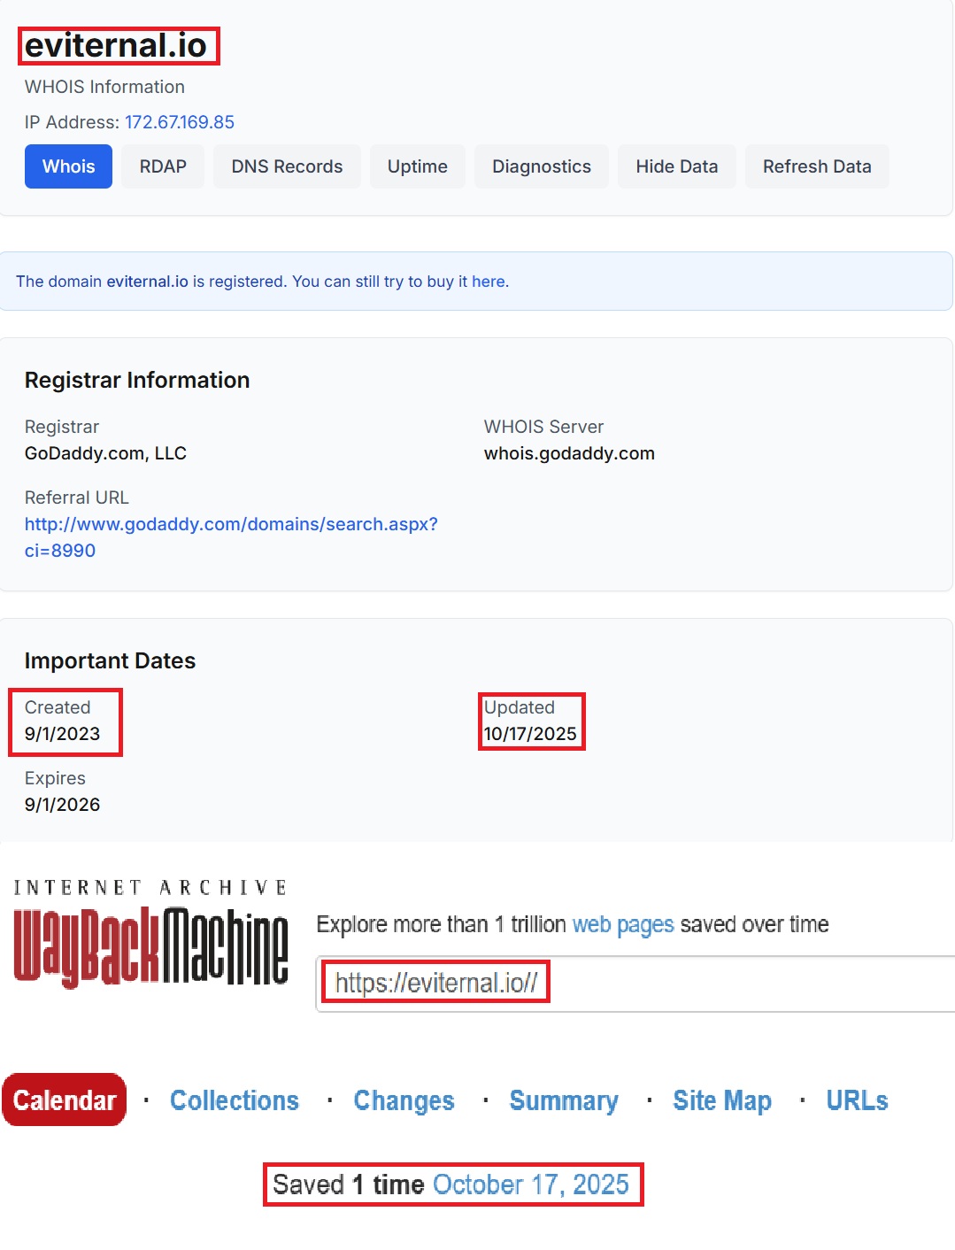The height and width of the screenshot is (1250, 955).
Task: Open the Collections view
Action: point(235,1100)
